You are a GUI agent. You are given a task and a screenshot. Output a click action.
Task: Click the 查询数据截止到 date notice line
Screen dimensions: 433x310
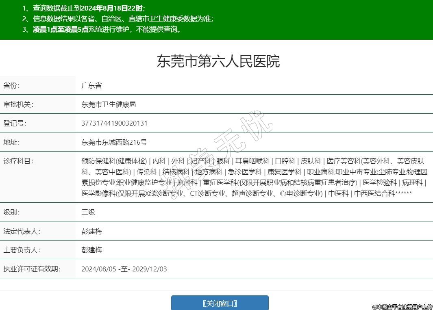pyautogui.click(x=83, y=8)
